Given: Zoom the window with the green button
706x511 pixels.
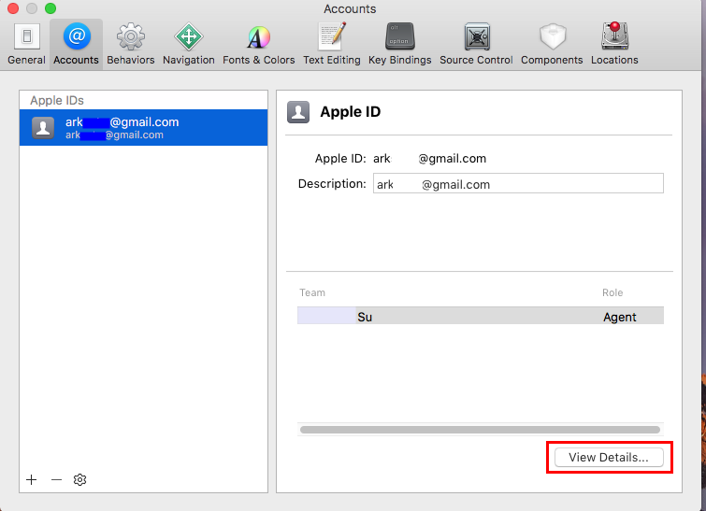Looking at the screenshot, I should coord(50,8).
